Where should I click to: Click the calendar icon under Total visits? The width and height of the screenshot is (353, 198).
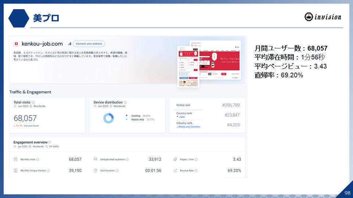15,106
